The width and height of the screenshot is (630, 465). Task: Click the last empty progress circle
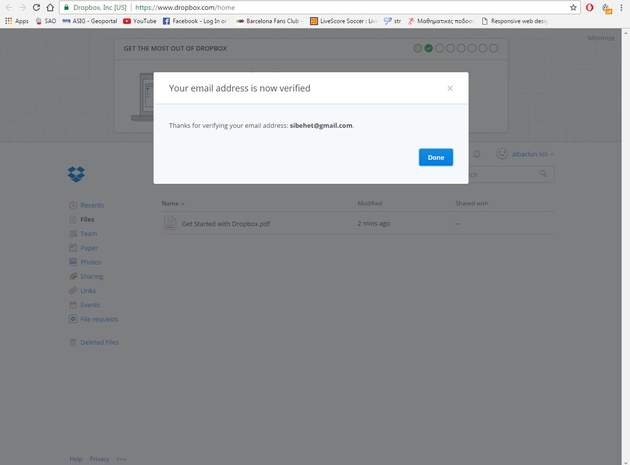[494, 48]
